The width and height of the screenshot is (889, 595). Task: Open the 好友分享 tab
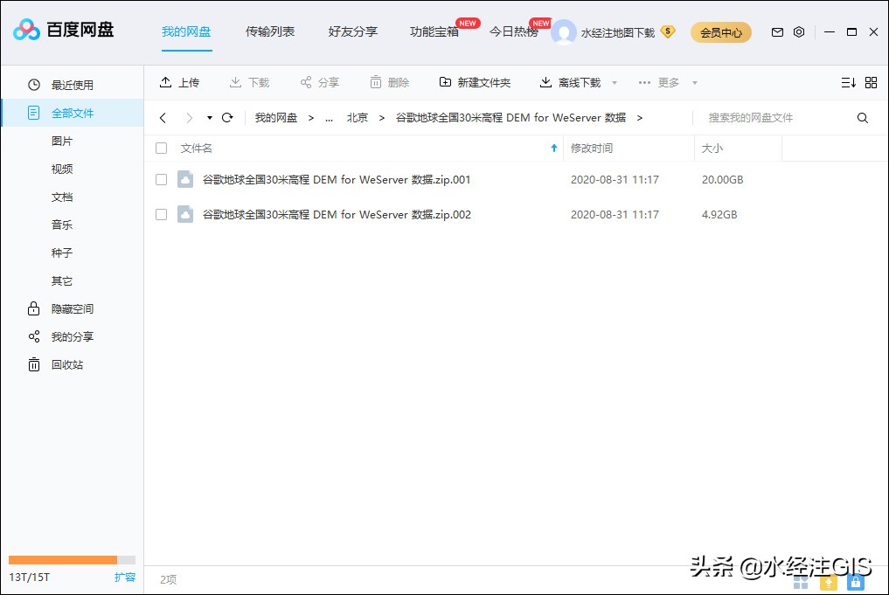352,31
